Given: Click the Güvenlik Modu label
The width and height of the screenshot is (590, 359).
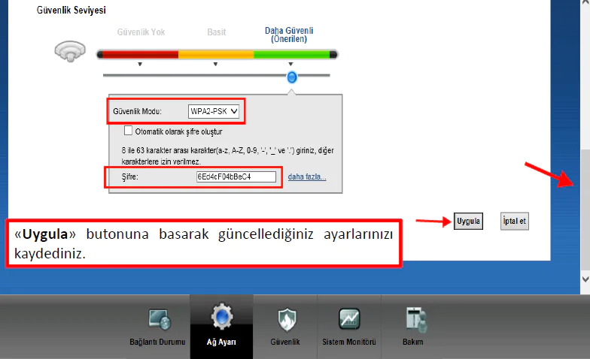Looking at the screenshot, I should click(x=137, y=111).
